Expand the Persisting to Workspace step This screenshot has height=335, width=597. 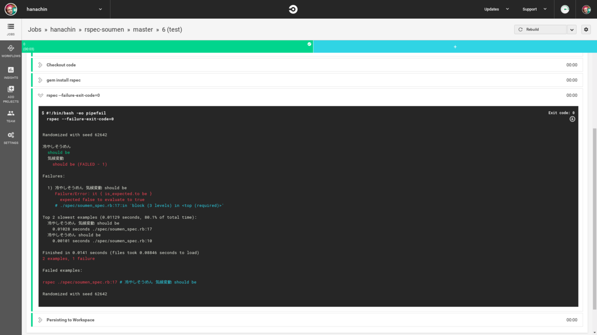306,320
